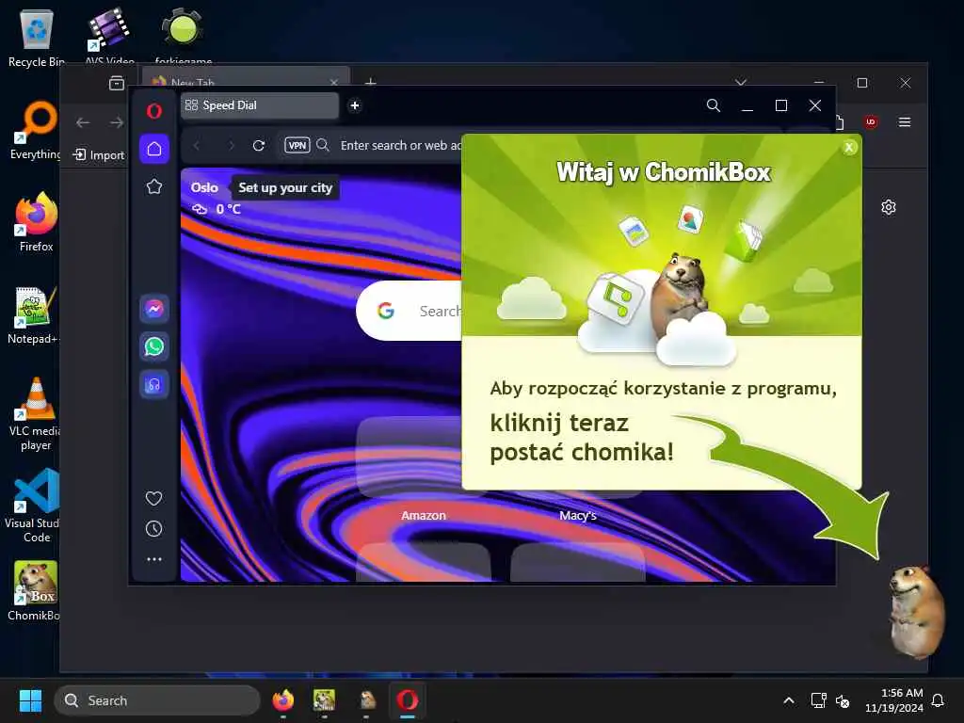
Task: Open the forkiegame desktop icon
Action: pos(184,36)
